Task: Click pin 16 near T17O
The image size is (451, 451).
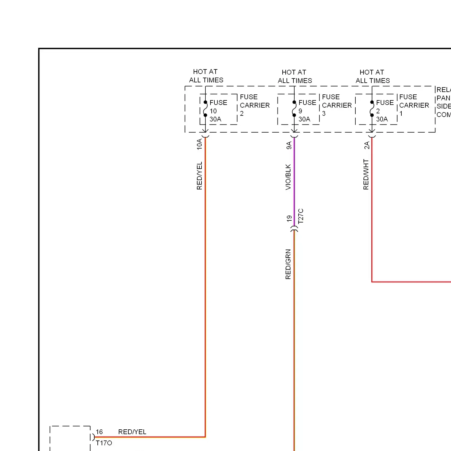Action: (99, 432)
